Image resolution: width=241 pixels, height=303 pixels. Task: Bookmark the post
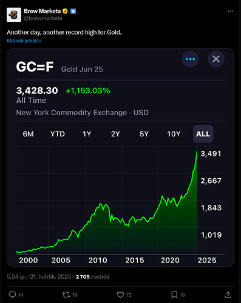coord(174,295)
